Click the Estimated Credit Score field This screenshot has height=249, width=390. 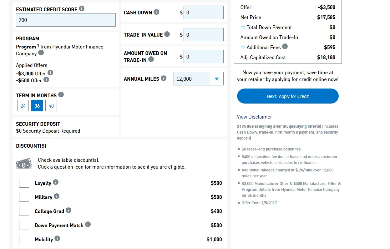pyautogui.click(x=66, y=20)
